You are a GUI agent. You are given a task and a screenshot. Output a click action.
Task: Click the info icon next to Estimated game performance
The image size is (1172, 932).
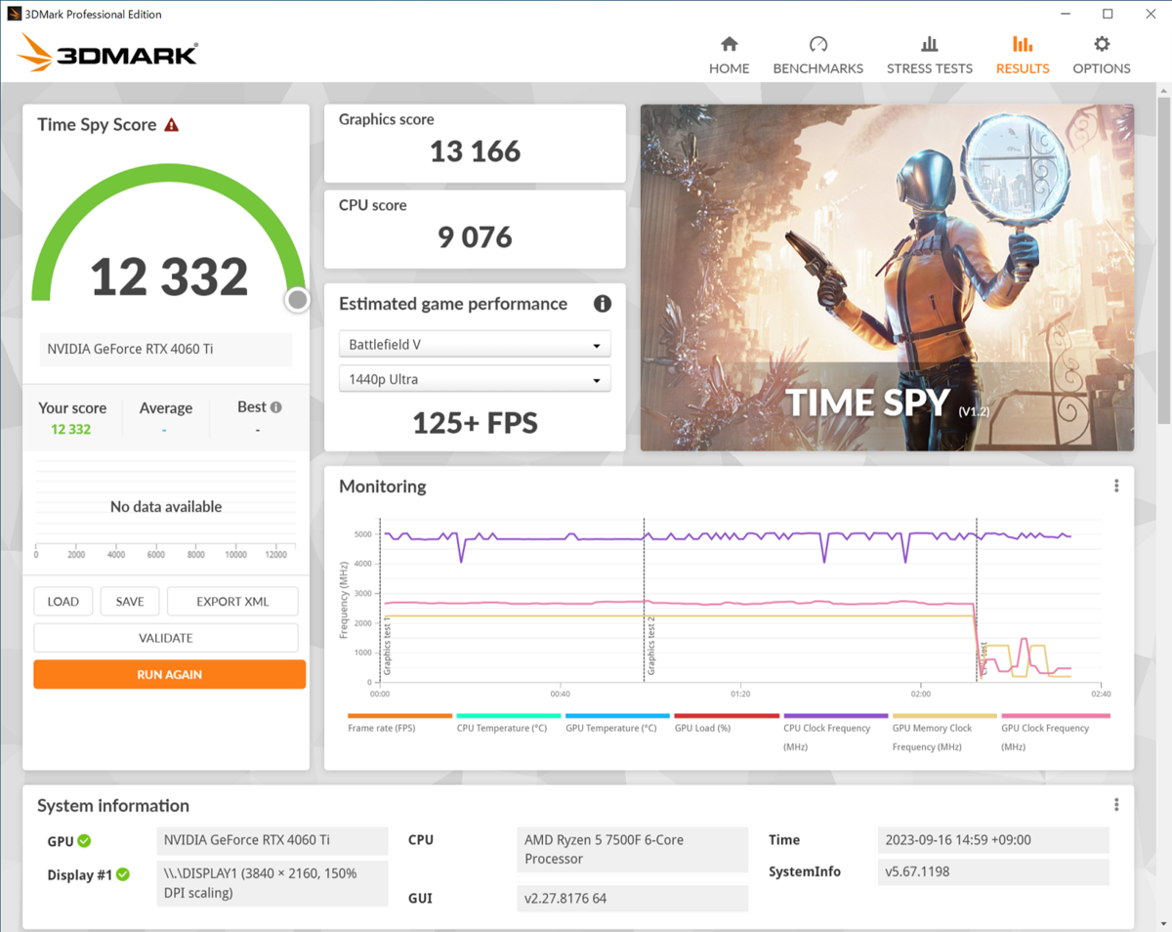click(x=603, y=304)
